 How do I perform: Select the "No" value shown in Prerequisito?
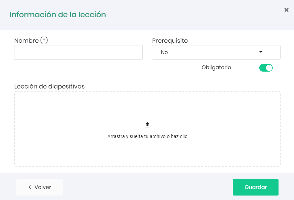[164, 52]
